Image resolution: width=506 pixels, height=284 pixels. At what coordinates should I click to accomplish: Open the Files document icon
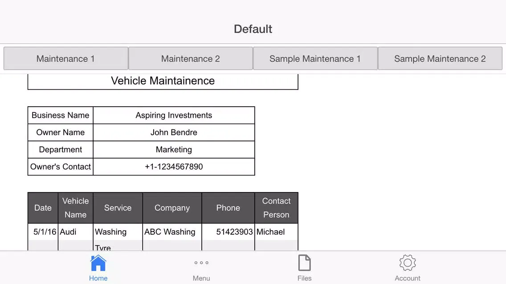pyautogui.click(x=304, y=263)
